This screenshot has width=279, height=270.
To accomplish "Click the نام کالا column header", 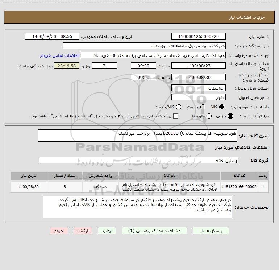I will 170,176.
